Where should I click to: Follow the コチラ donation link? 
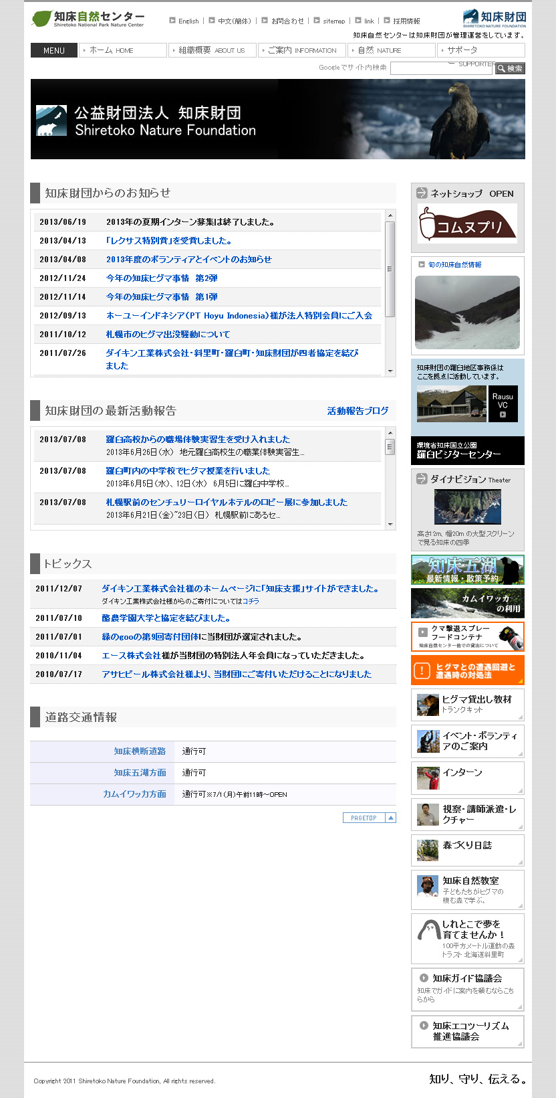point(251,602)
